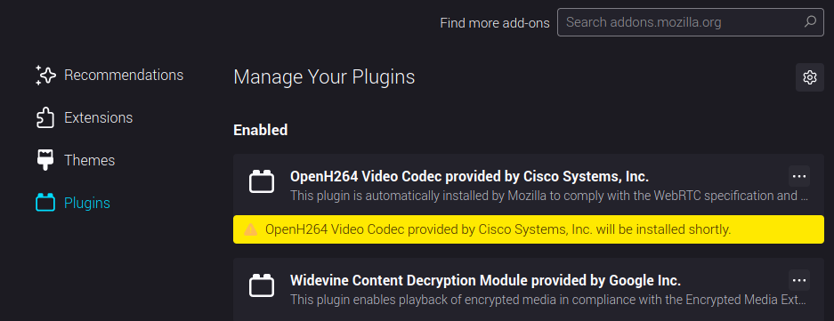Open the OpenH264 plugin more options menu
834x321 pixels.
tap(799, 176)
